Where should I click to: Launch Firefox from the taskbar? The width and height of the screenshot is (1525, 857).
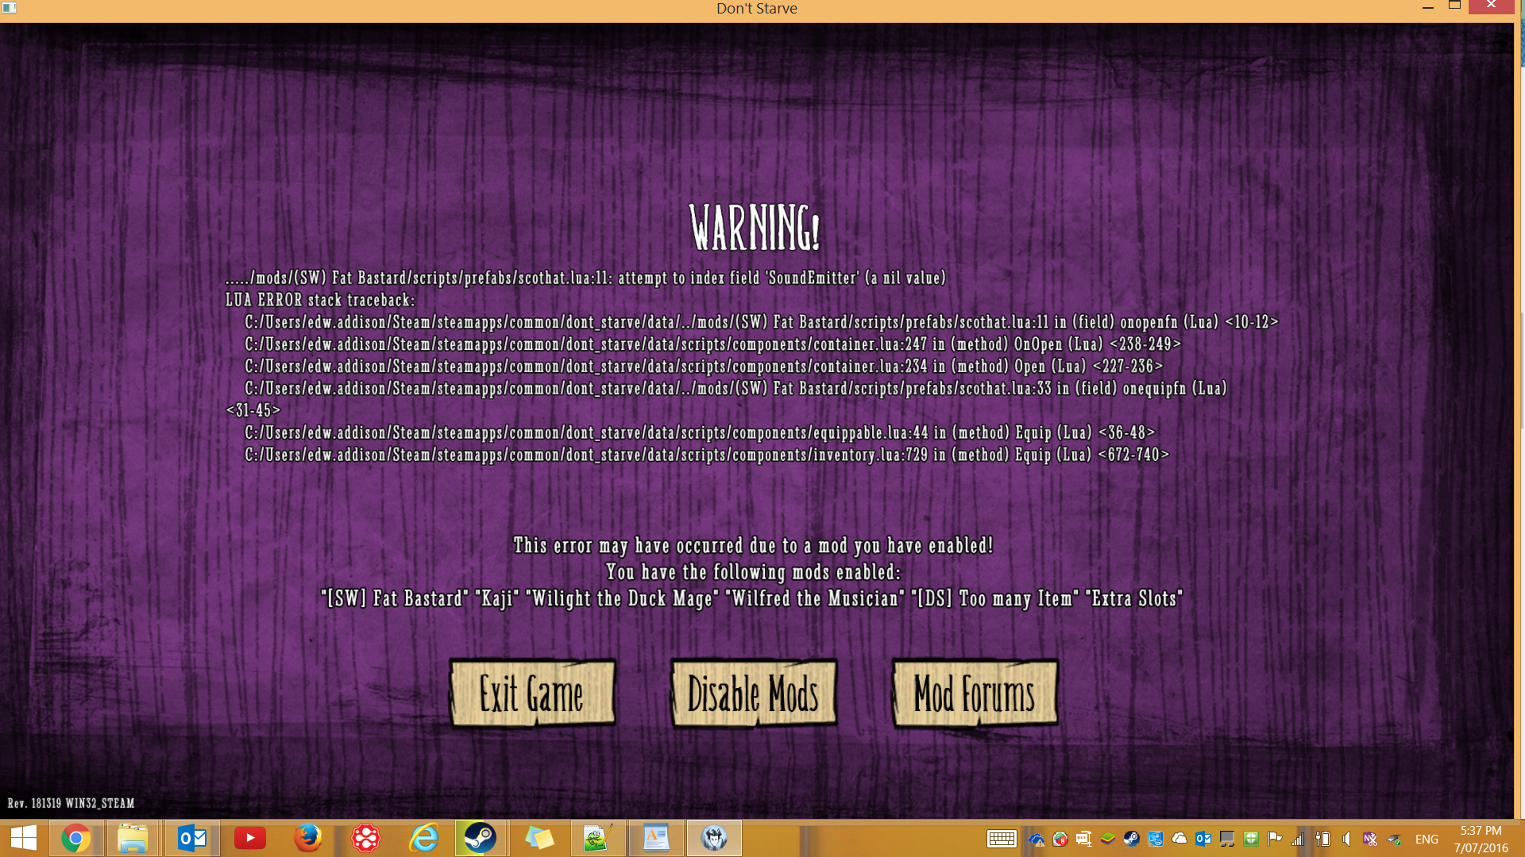[x=308, y=838]
